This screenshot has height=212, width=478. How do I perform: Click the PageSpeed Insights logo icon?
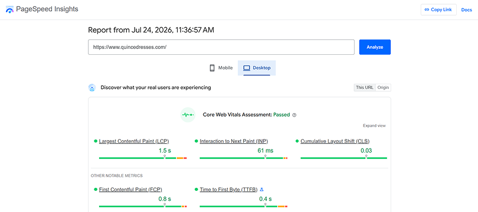[x=9, y=9]
